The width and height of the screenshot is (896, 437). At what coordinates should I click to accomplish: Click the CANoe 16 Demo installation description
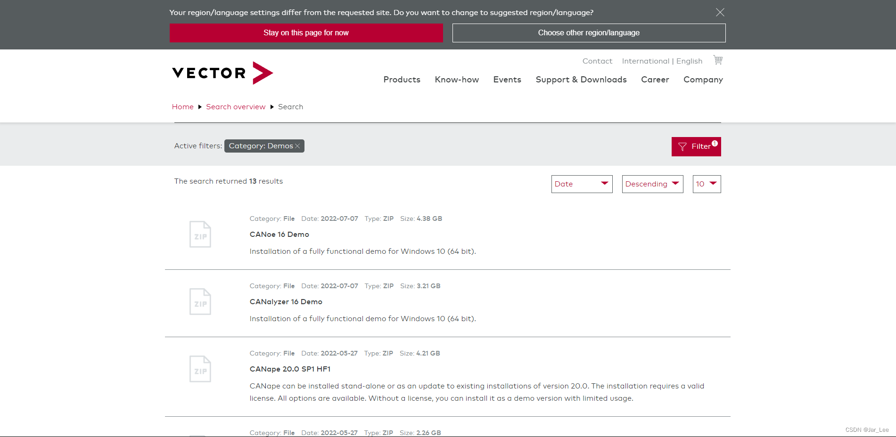coord(363,251)
